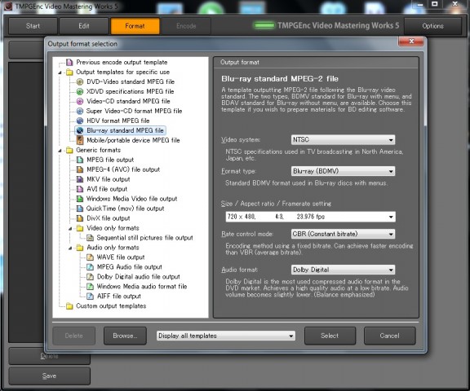Viewport: 470px width, 391px height.
Task: Click the MPEG file output icon
Action: [x=80, y=160]
